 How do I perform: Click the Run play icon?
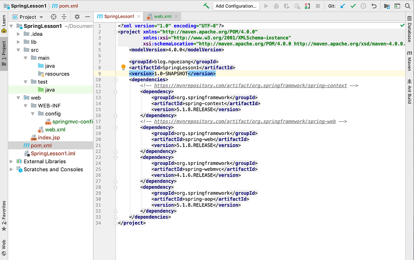(266, 6)
